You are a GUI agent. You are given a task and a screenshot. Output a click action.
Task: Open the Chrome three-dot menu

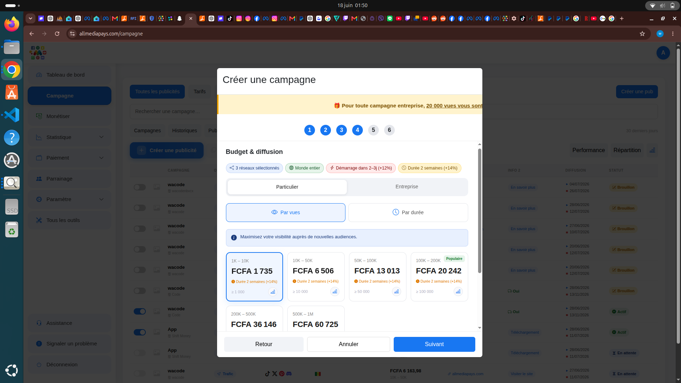click(x=673, y=34)
